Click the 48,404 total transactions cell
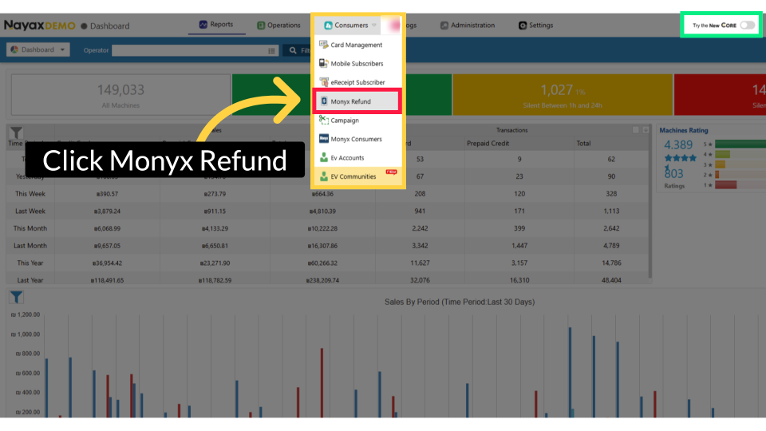Image resolution: width=766 pixels, height=431 pixels. click(x=611, y=280)
